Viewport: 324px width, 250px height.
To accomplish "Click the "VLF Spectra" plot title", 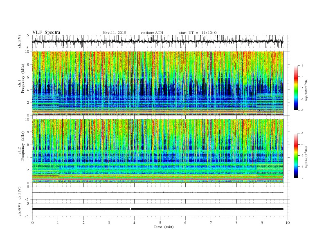I will click(46, 32).
